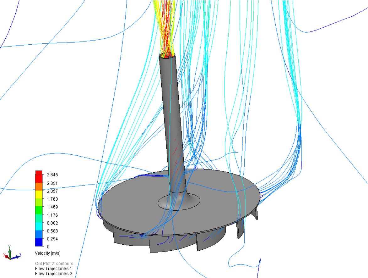368x278 pixels.
Task: Select the Cut Plot 2: contours label
Action: [x=54, y=264]
